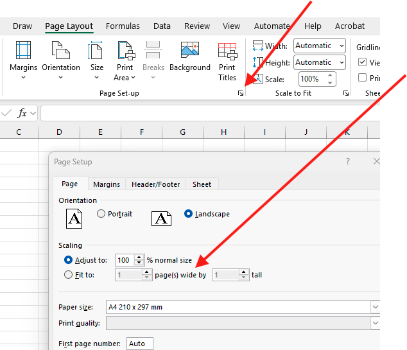Switch to the Formulas ribbon tab

[x=123, y=26]
